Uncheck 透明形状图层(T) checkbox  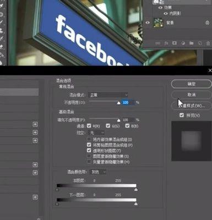(89, 151)
